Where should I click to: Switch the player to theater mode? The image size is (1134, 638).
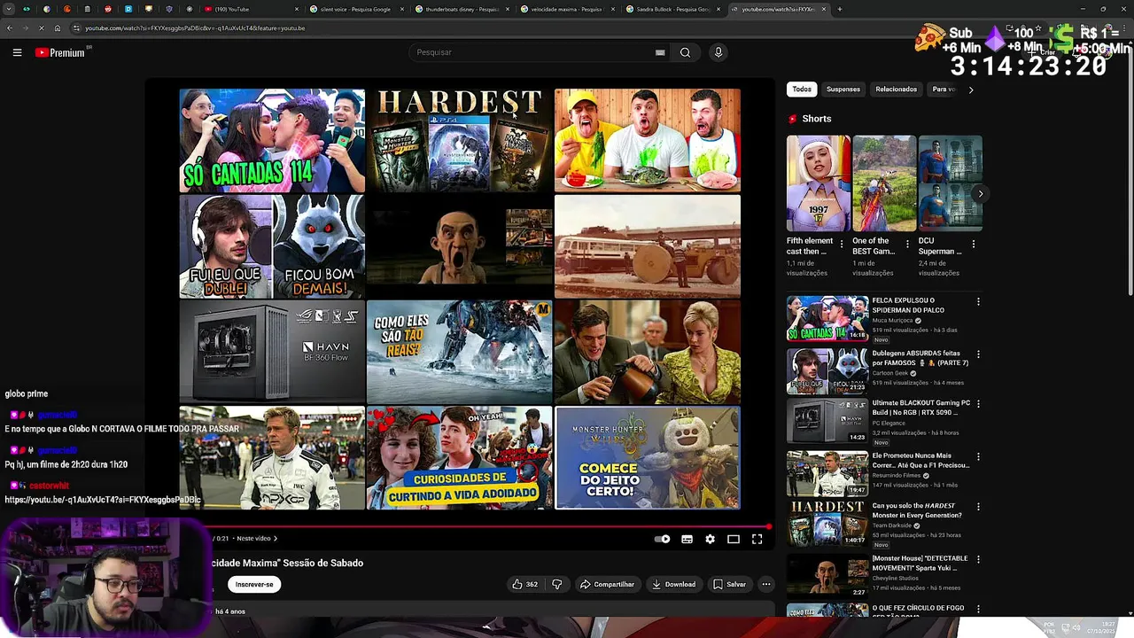734,539
